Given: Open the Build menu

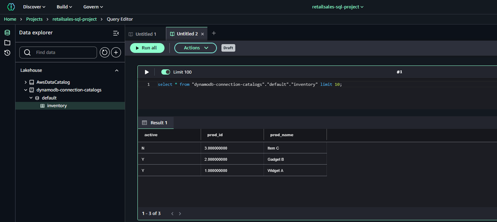Looking at the screenshot, I should 64,7.
